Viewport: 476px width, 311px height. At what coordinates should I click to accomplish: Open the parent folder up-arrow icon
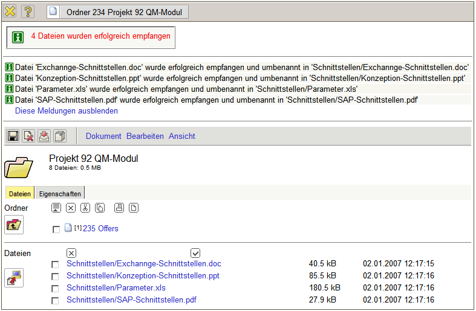click(13, 225)
